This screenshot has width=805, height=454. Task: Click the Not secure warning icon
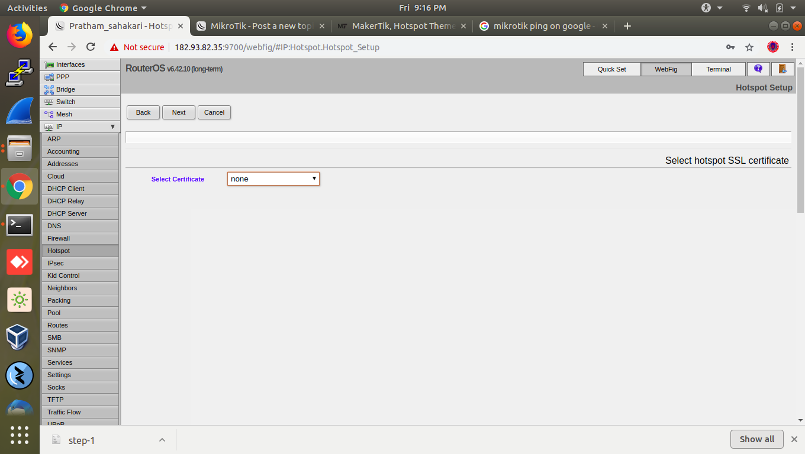coord(114,47)
